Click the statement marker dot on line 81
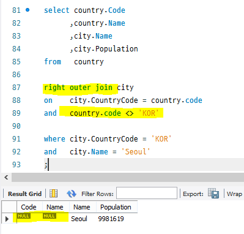 (x=28, y=10)
